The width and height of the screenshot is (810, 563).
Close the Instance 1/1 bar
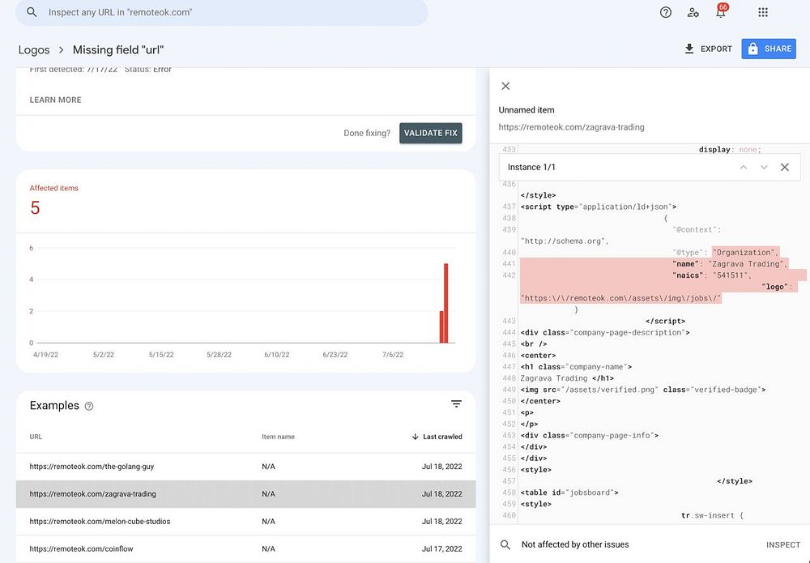(x=785, y=168)
